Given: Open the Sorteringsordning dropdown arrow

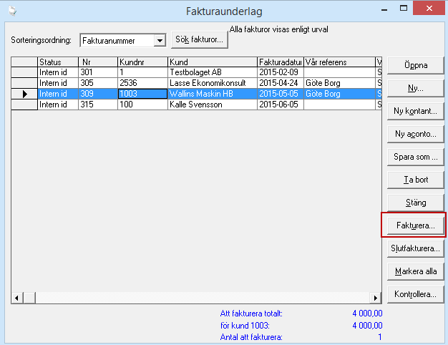Looking at the screenshot, I should (160, 40).
